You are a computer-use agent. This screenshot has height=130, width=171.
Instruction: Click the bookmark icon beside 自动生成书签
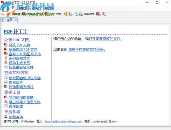point(6,63)
